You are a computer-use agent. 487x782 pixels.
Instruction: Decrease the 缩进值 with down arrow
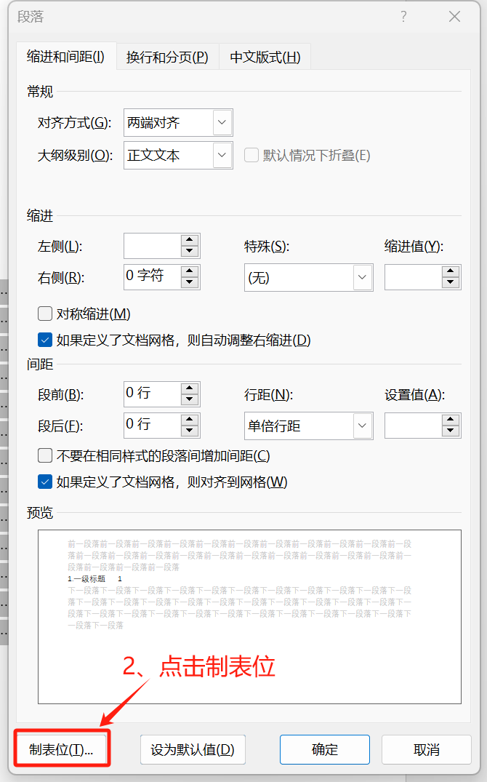coord(451,283)
